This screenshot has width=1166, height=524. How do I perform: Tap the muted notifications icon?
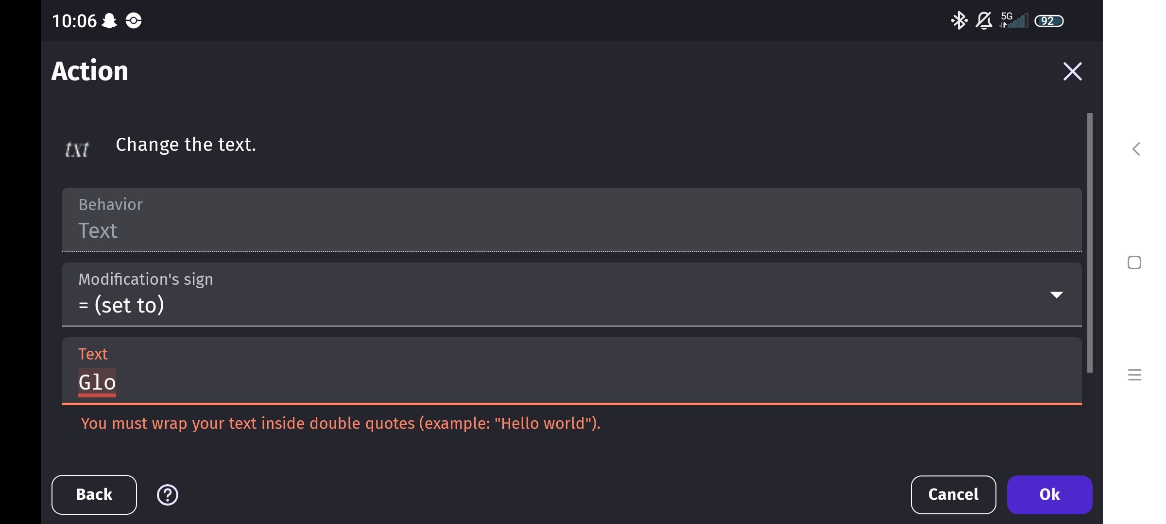click(x=984, y=20)
